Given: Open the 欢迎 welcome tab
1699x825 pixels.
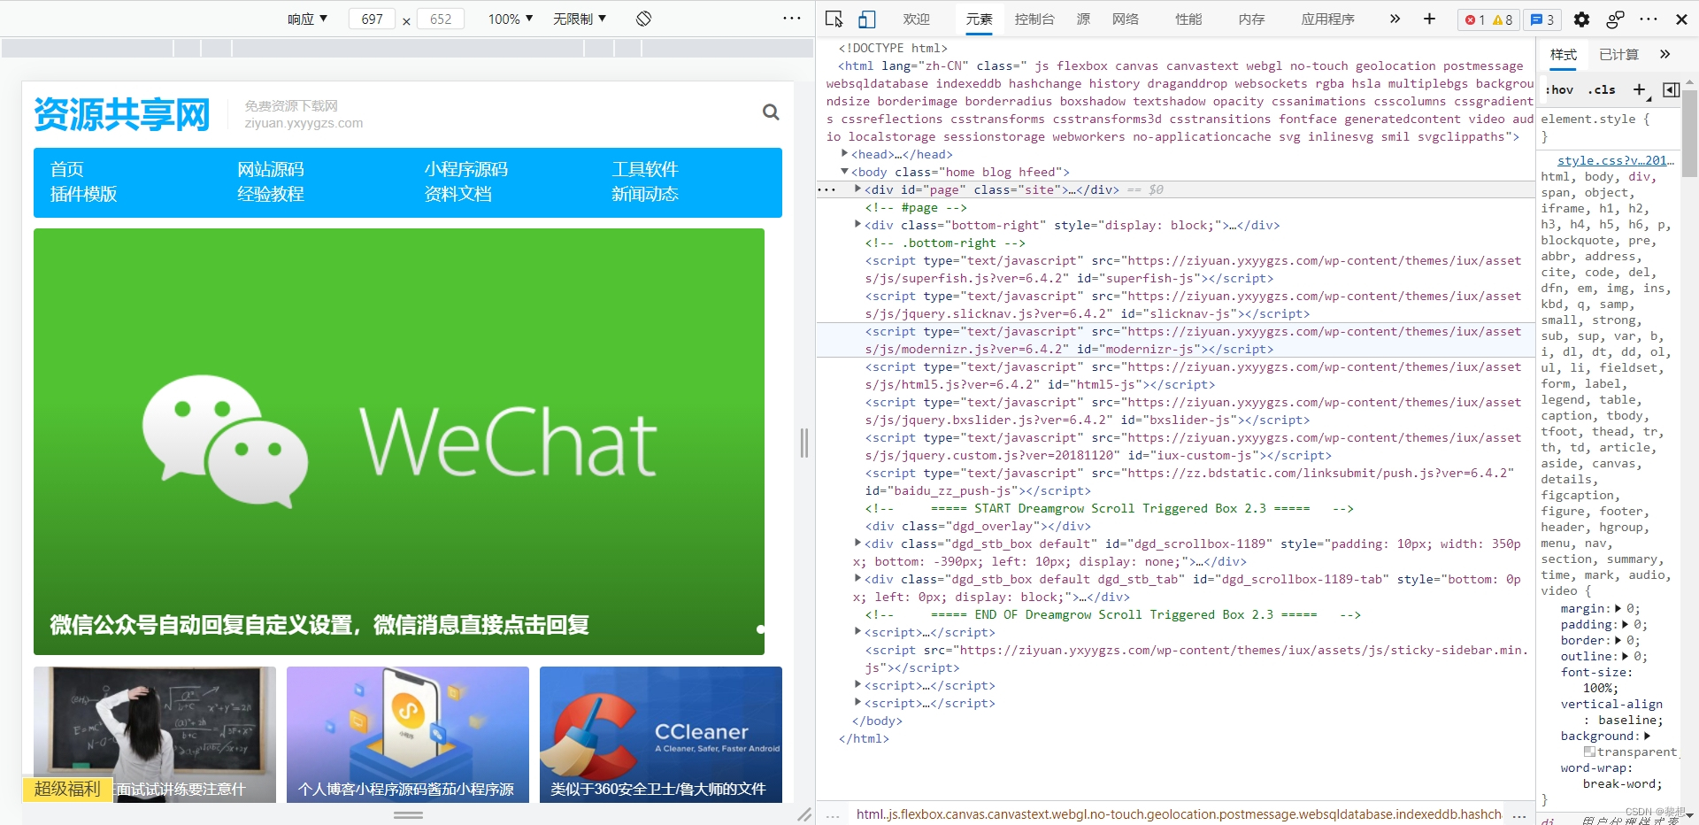Looking at the screenshot, I should point(916,19).
